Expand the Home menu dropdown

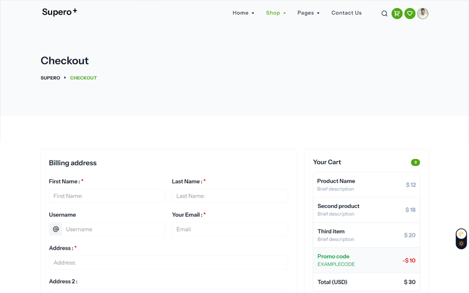243,13
